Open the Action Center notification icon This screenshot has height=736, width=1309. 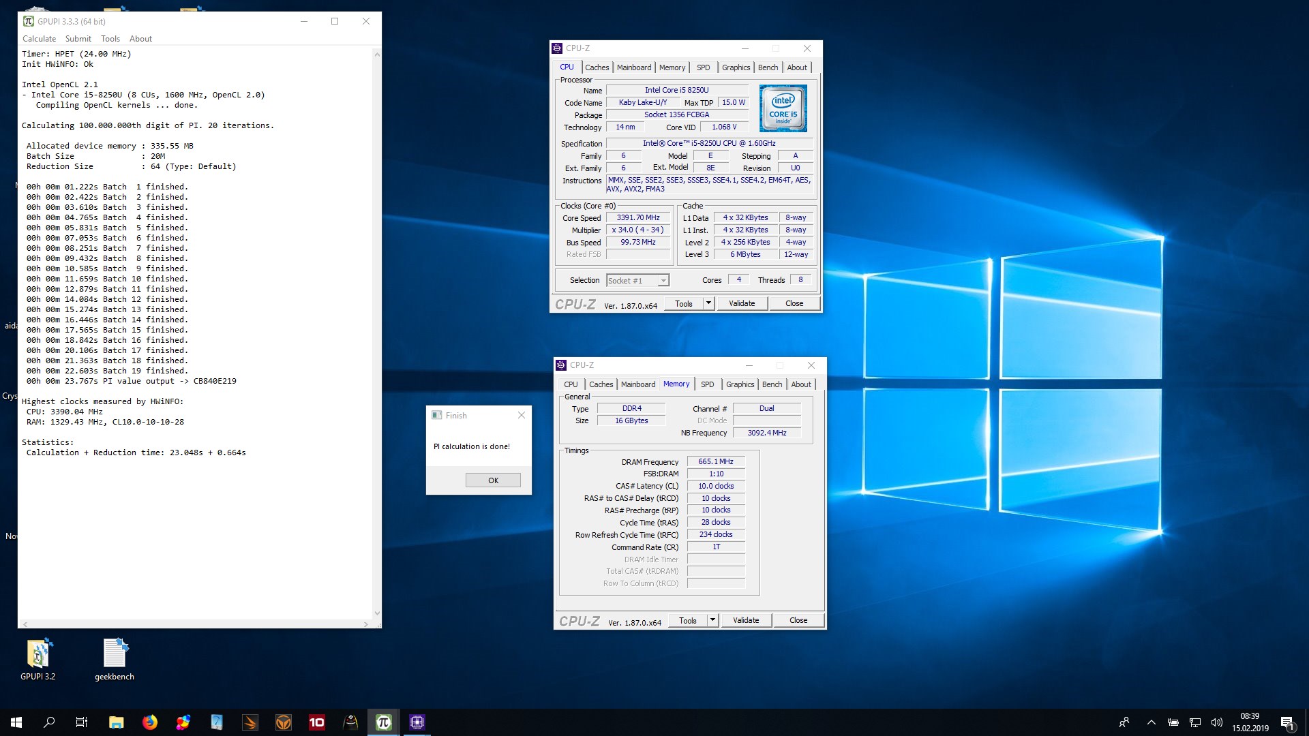tap(1287, 722)
